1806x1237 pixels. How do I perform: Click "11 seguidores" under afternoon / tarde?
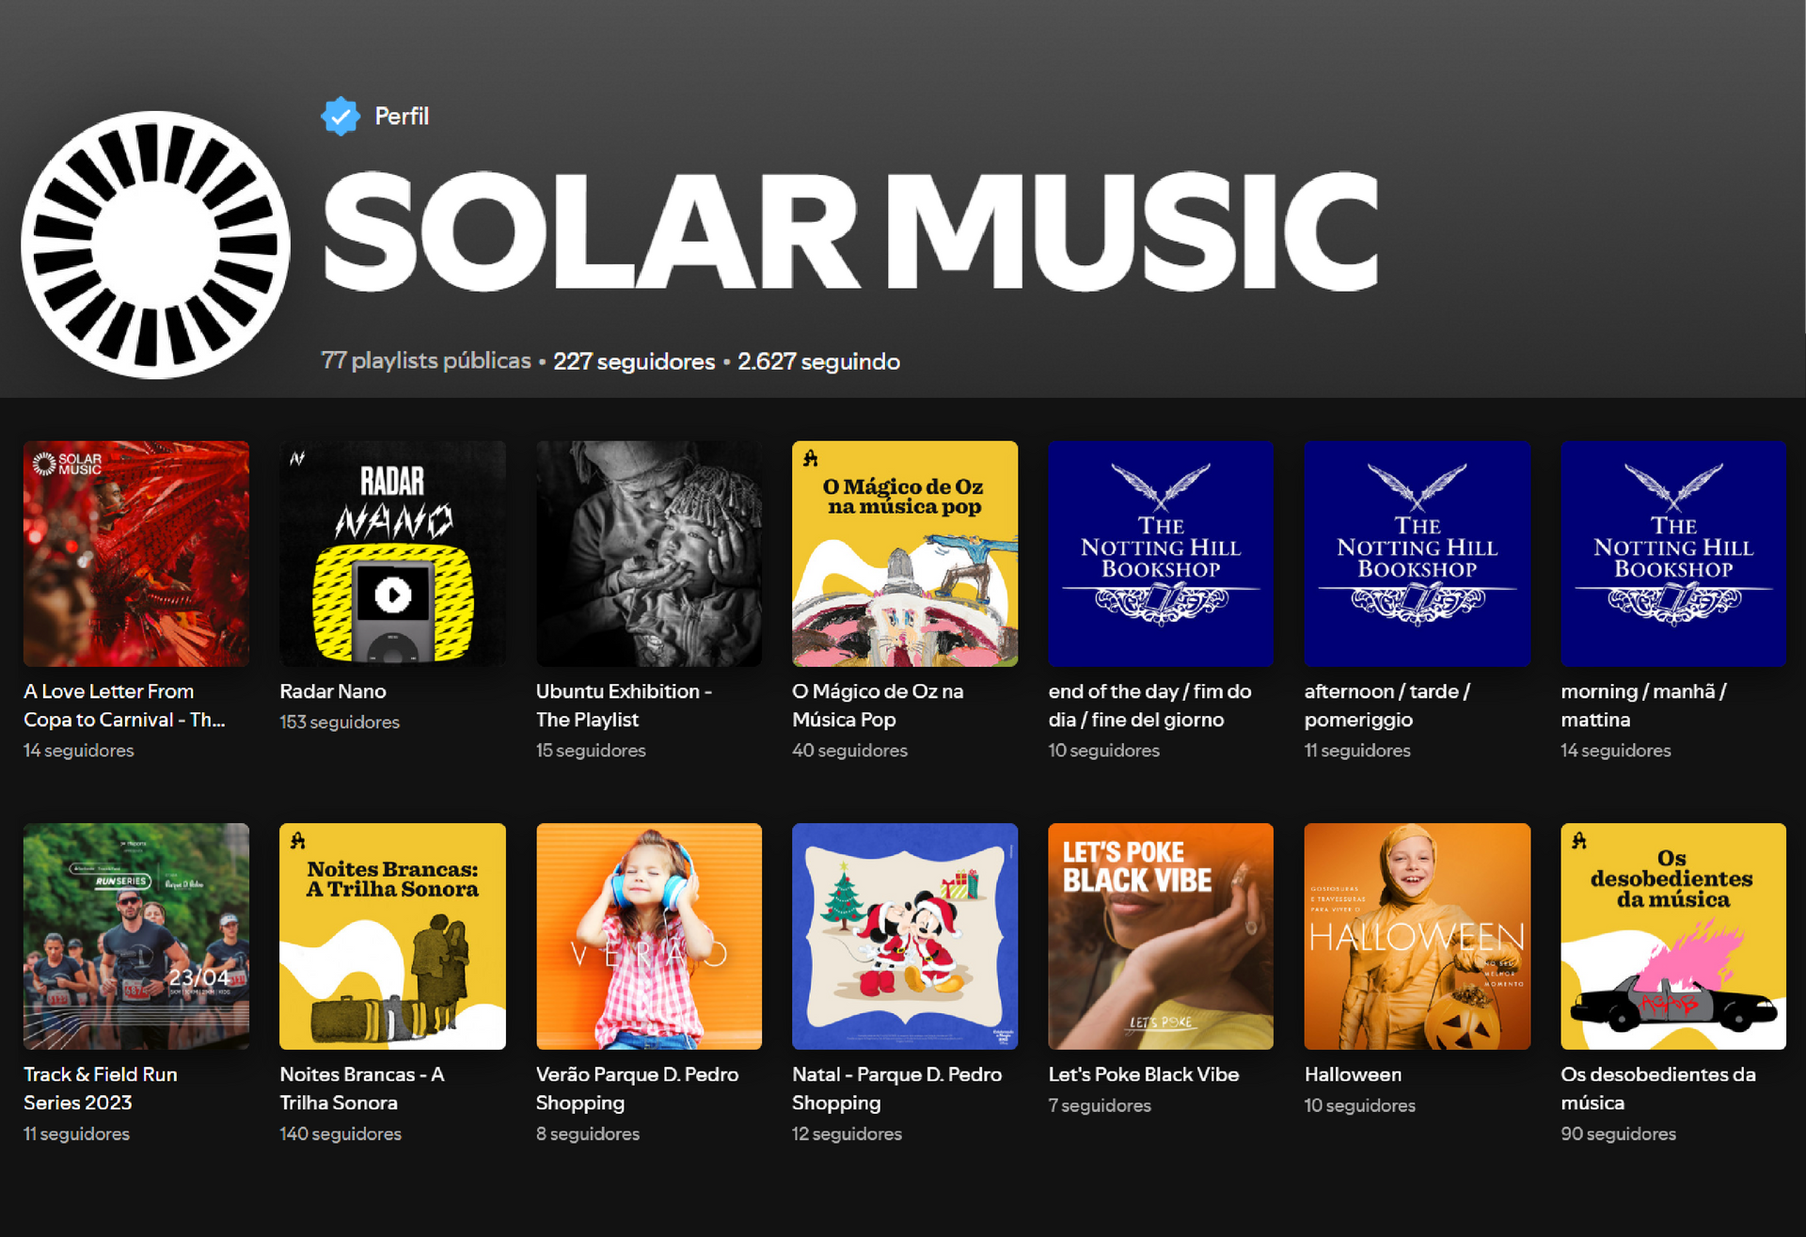[1357, 751]
